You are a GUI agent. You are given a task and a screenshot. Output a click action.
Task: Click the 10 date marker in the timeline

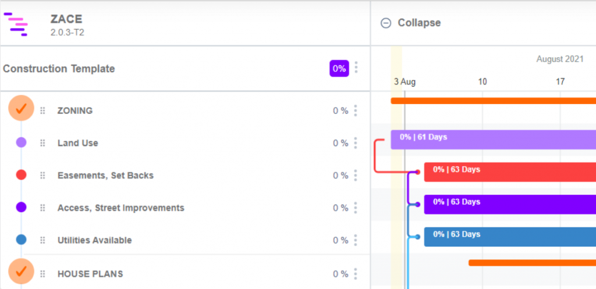point(483,81)
